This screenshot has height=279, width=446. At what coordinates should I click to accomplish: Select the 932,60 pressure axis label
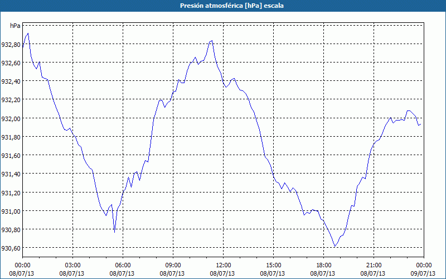11,63
